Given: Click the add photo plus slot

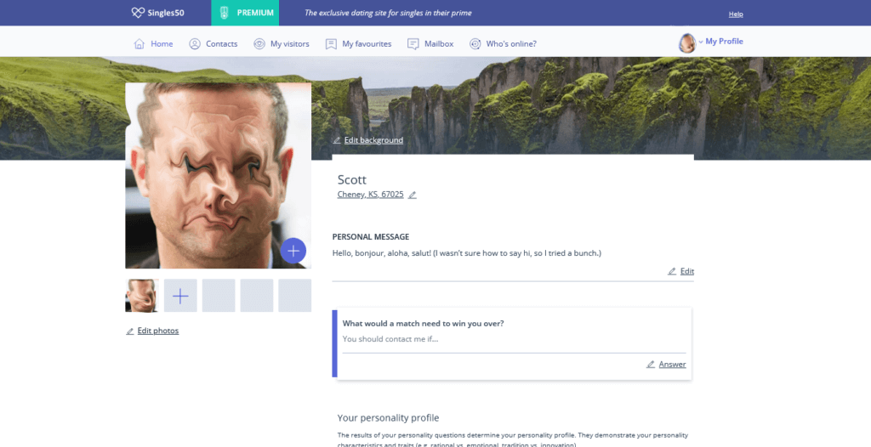Looking at the screenshot, I should pyautogui.click(x=180, y=296).
